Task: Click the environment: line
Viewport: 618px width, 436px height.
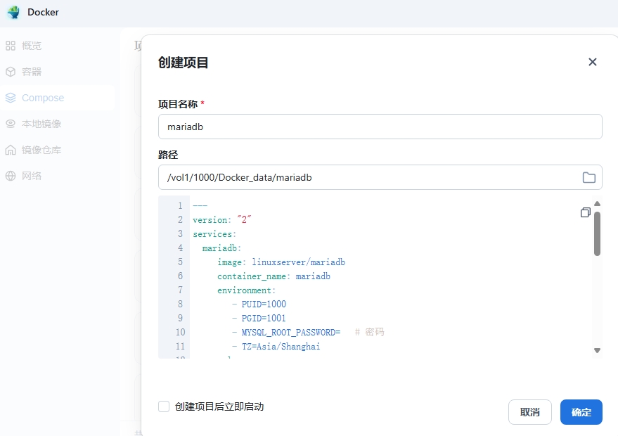Action: pos(246,290)
